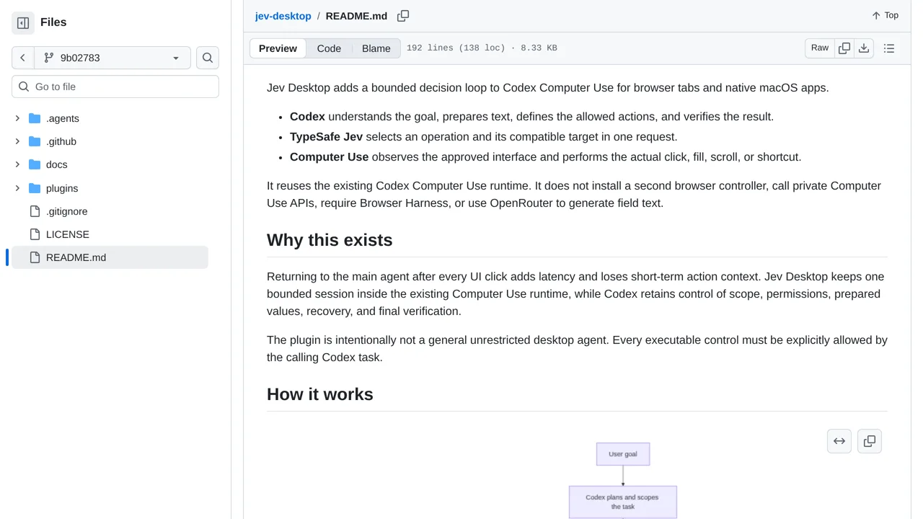This screenshot has width=923, height=519.
Task: Click the README.md breadcrumb filename
Action: pyautogui.click(x=356, y=16)
